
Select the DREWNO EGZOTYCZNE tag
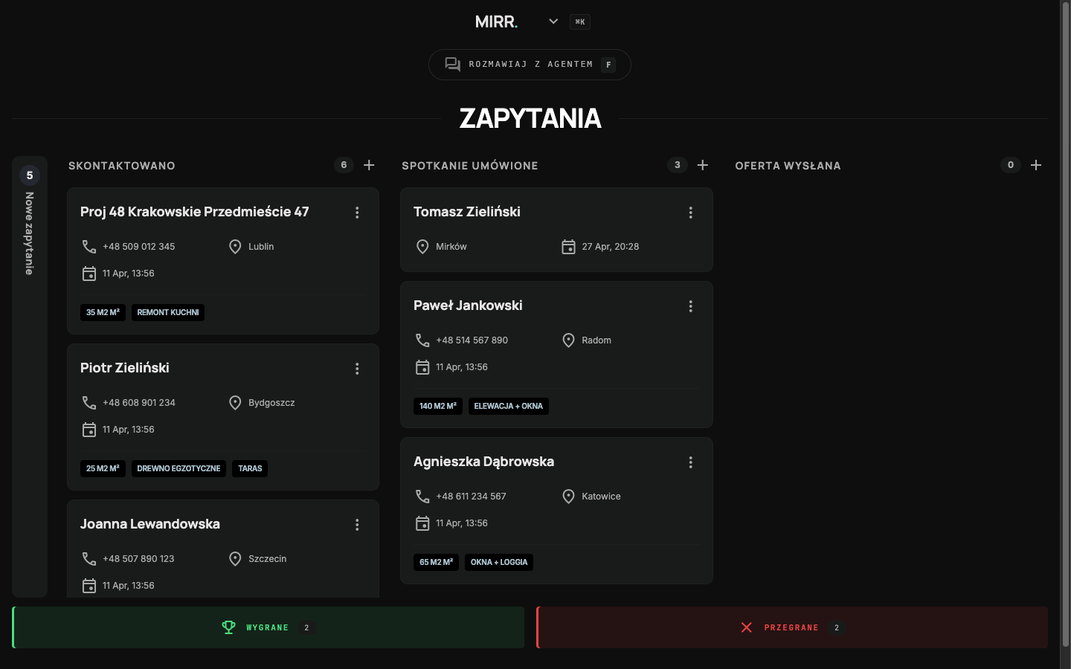(178, 468)
